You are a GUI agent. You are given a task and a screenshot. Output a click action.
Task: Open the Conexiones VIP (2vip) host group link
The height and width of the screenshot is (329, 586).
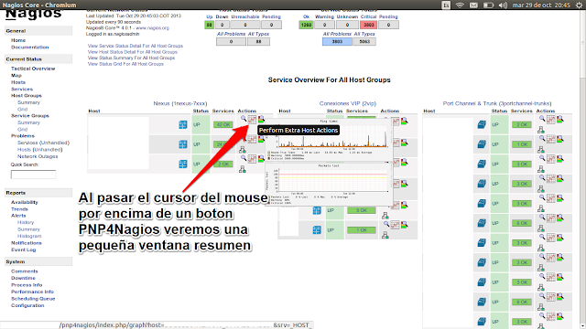click(x=348, y=103)
